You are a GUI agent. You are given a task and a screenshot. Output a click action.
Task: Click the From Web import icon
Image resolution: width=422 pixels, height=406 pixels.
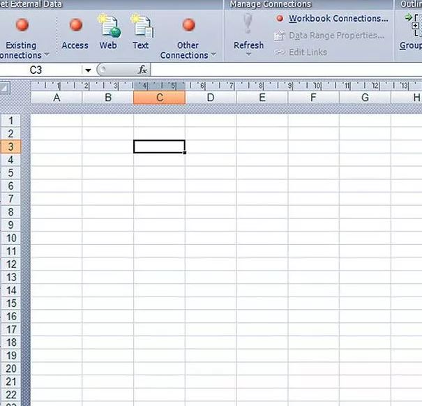tap(108, 26)
